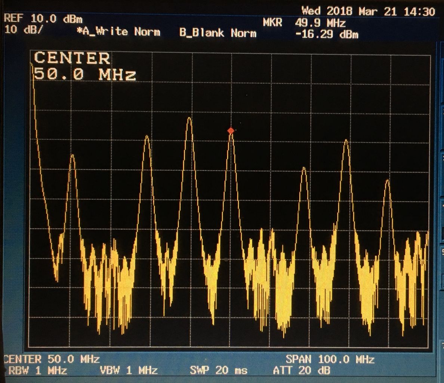Select the RBW 1 MHz readout
Screen dimensions: 444x383
(38, 370)
